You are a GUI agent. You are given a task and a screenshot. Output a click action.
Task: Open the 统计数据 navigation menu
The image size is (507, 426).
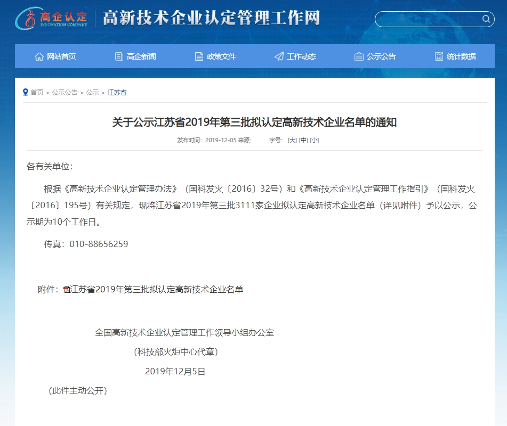point(461,56)
